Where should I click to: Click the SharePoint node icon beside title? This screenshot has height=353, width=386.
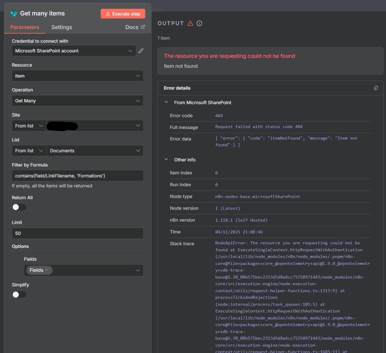click(x=14, y=13)
